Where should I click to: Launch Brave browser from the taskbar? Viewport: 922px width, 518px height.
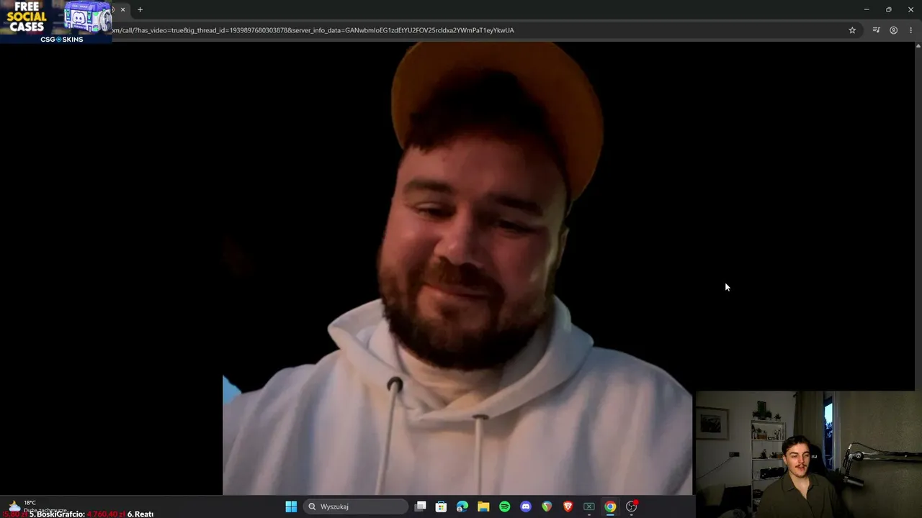(568, 506)
